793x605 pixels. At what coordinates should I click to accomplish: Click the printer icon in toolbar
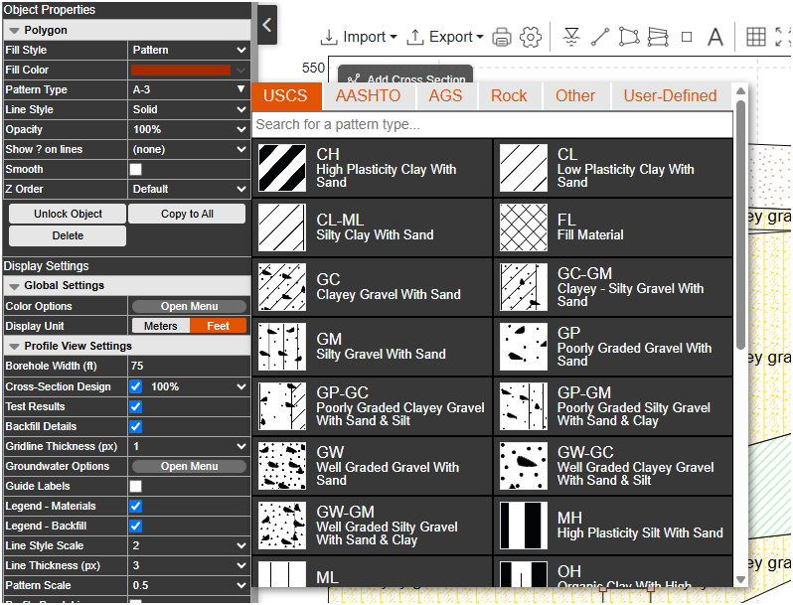502,37
